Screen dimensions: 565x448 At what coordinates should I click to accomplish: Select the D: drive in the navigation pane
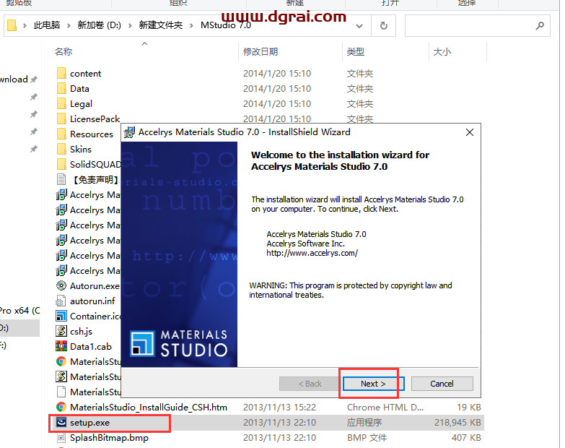point(19,328)
